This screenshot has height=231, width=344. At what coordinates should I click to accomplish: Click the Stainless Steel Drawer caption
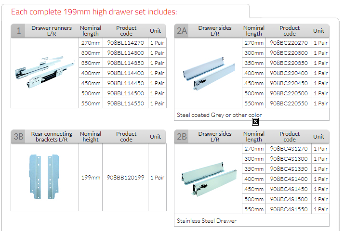[x=207, y=221]
